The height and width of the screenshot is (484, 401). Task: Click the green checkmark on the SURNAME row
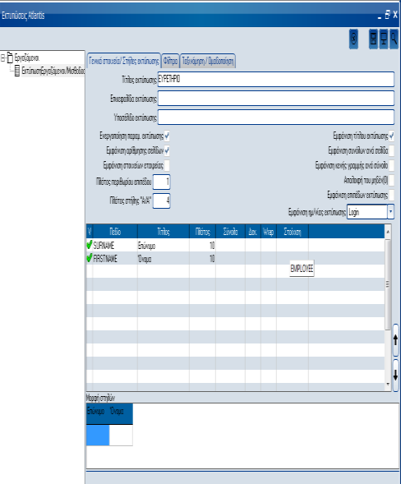90,245
